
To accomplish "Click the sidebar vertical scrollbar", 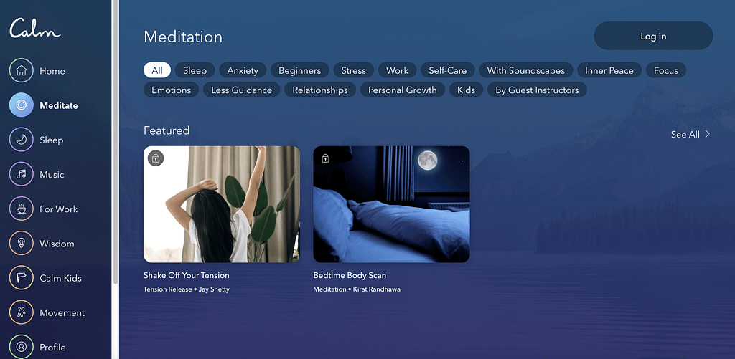I will [116, 140].
